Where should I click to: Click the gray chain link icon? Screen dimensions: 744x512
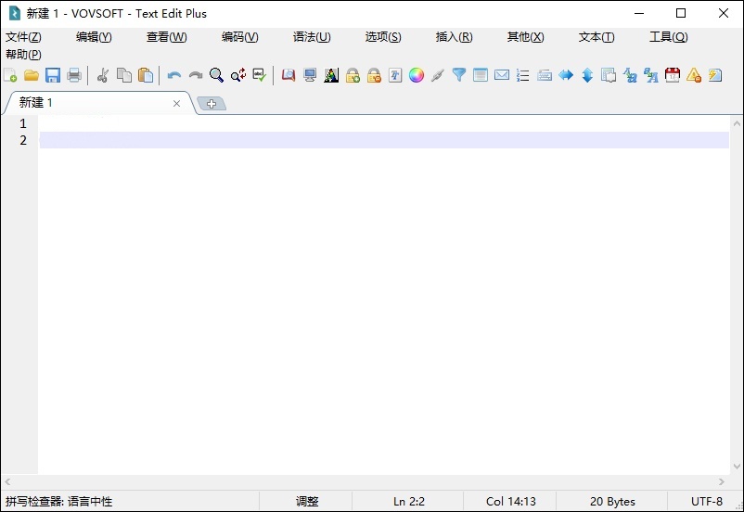pos(438,75)
